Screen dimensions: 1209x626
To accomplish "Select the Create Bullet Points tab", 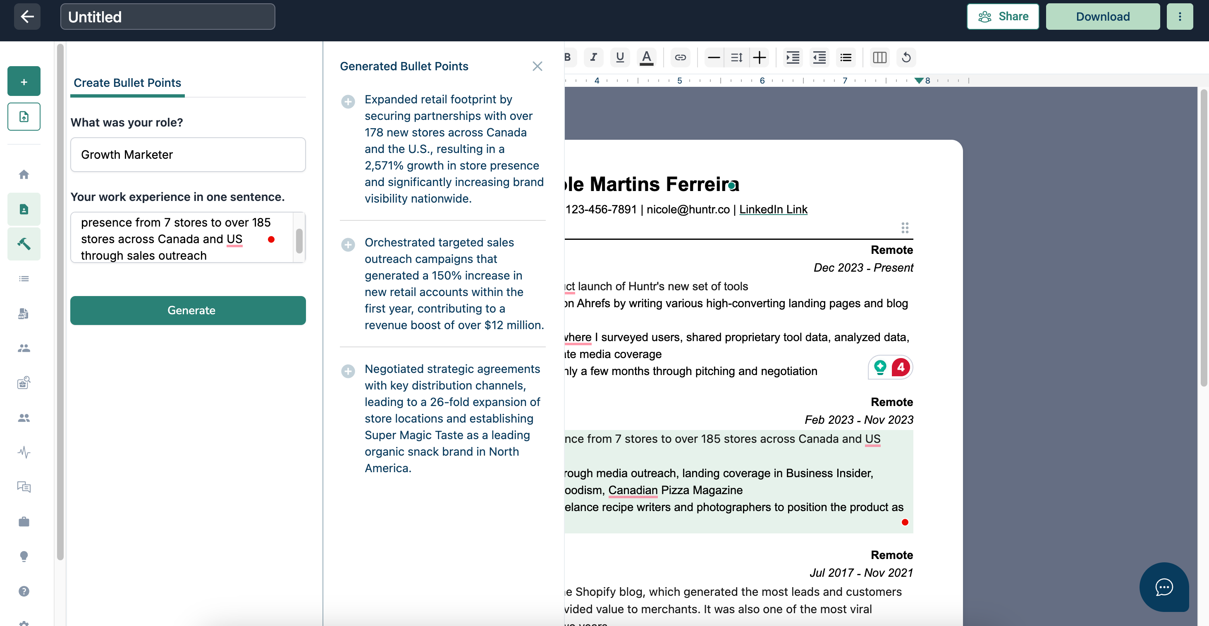I will click(x=127, y=83).
